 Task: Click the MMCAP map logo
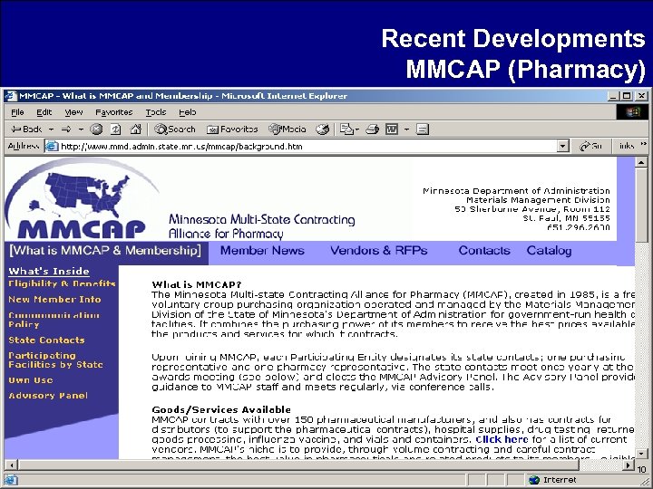tap(82, 199)
